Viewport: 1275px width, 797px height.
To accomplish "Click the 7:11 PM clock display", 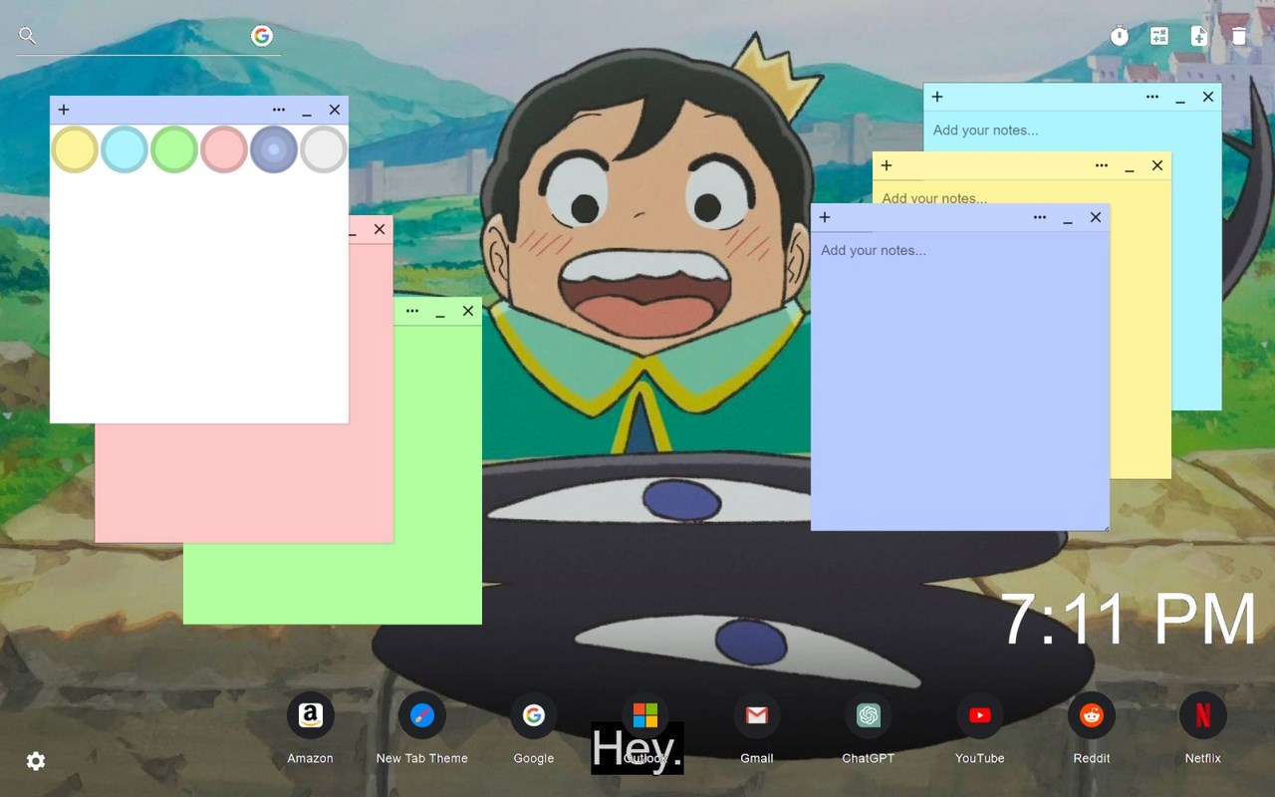I will pos(1129,620).
